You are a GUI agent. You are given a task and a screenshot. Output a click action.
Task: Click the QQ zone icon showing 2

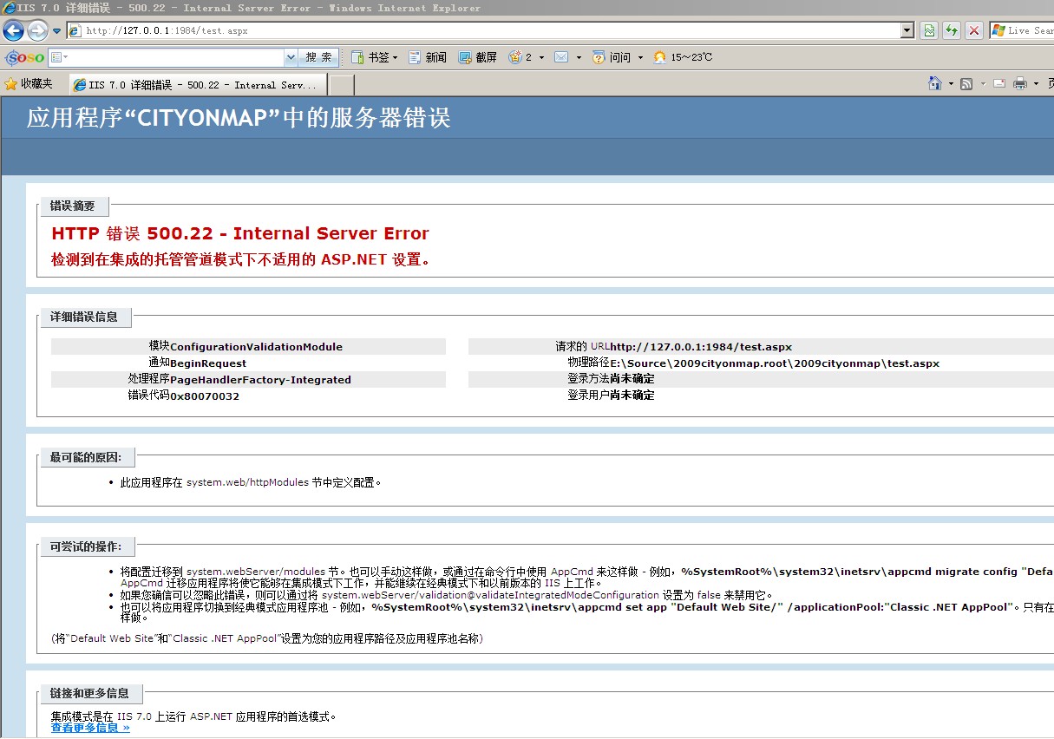point(520,57)
